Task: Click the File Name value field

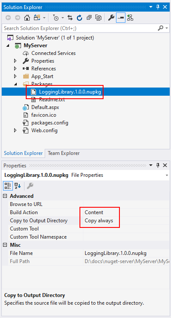Action: pos(126,253)
